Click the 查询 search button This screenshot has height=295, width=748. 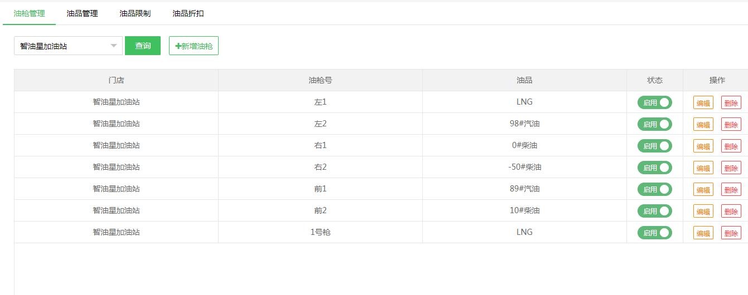click(143, 46)
